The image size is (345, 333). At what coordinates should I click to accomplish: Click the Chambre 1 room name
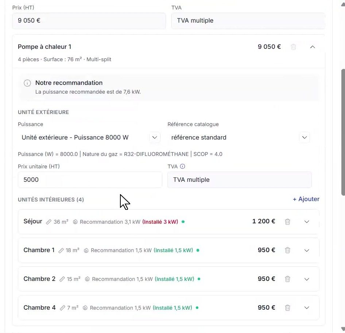pyautogui.click(x=39, y=250)
